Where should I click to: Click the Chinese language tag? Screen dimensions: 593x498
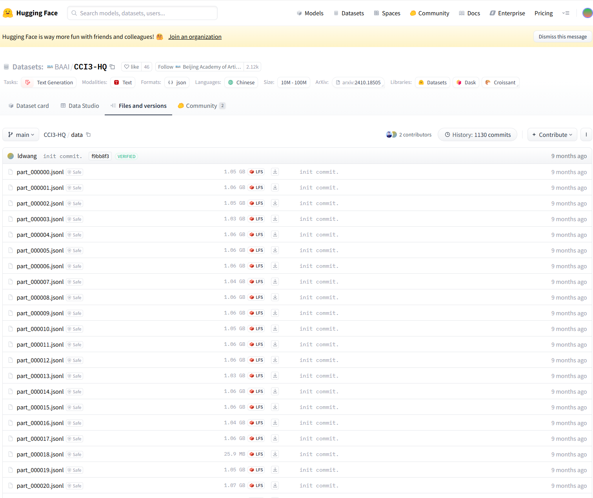241,82
